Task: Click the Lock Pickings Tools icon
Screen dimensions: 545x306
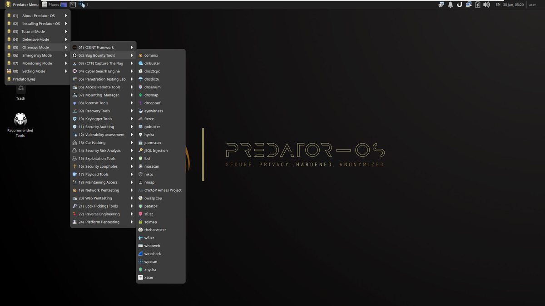Action: (x=74, y=206)
